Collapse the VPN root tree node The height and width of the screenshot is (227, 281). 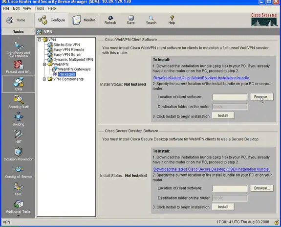pos(40,40)
